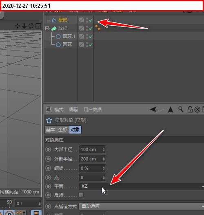204x215 pixels.
Task: Enable the 反转 checkbox
Action: (81, 195)
